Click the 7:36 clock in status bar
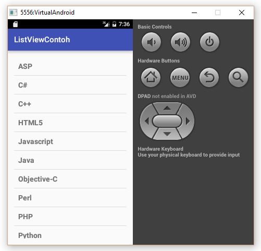The image size is (261, 251). click(x=124, y=24)
